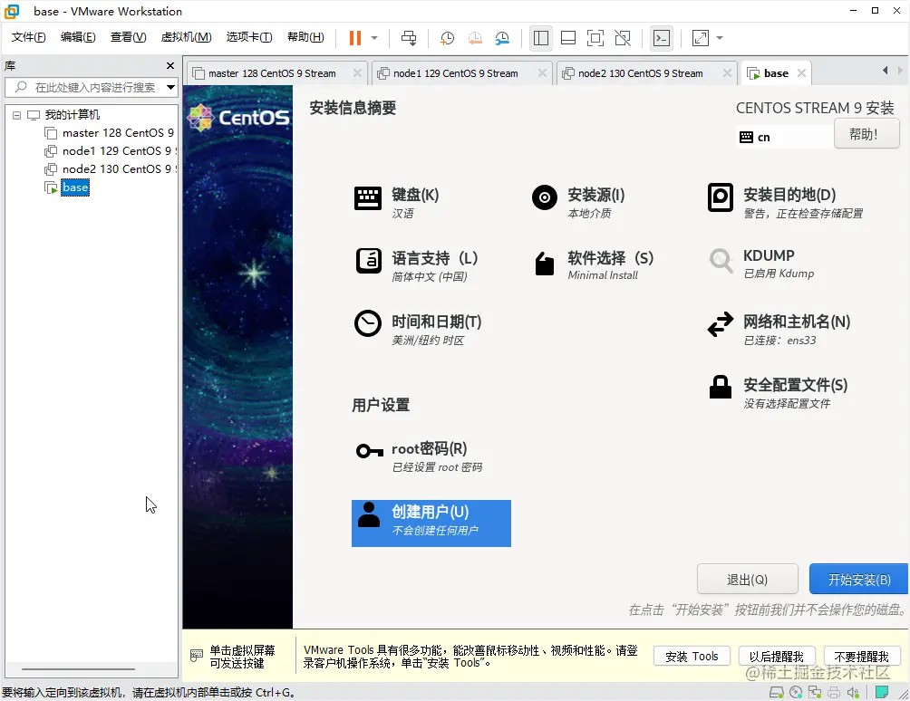Open root密码(R) root password settings
The height and width of the screenshot is (701, 910).
pos(419,456)
